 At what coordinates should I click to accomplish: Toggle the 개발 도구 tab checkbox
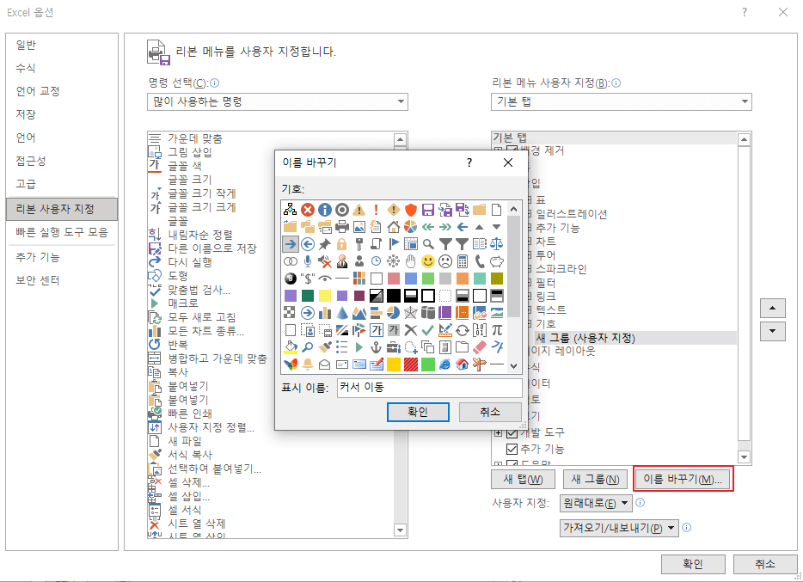512,433
